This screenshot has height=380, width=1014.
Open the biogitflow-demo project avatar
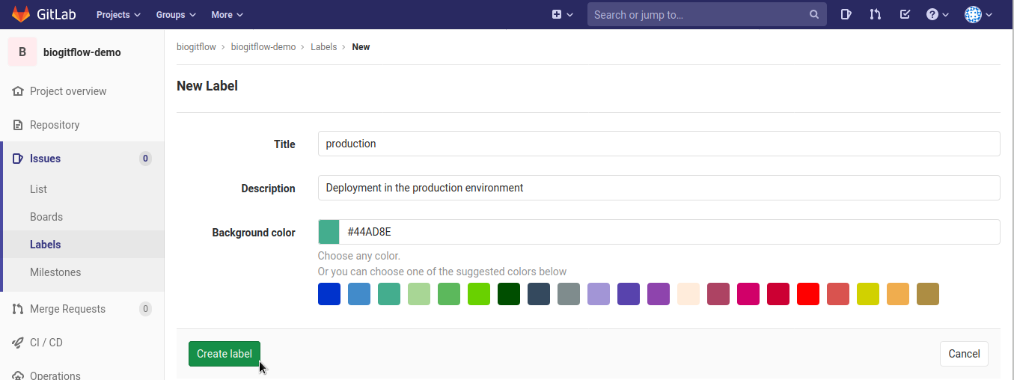click(x=22, y=52)
